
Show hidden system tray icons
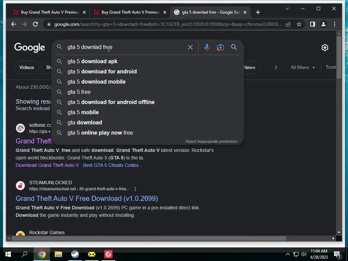pos(288,254)
